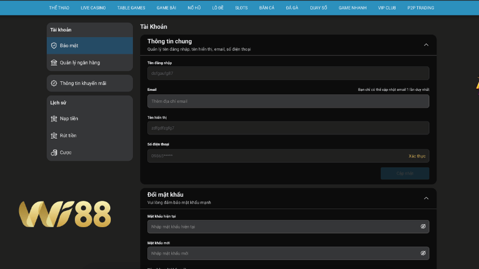Click the shield icon beside Bảo mật
The width and height of the screenshot is (479, 269).
54,45
